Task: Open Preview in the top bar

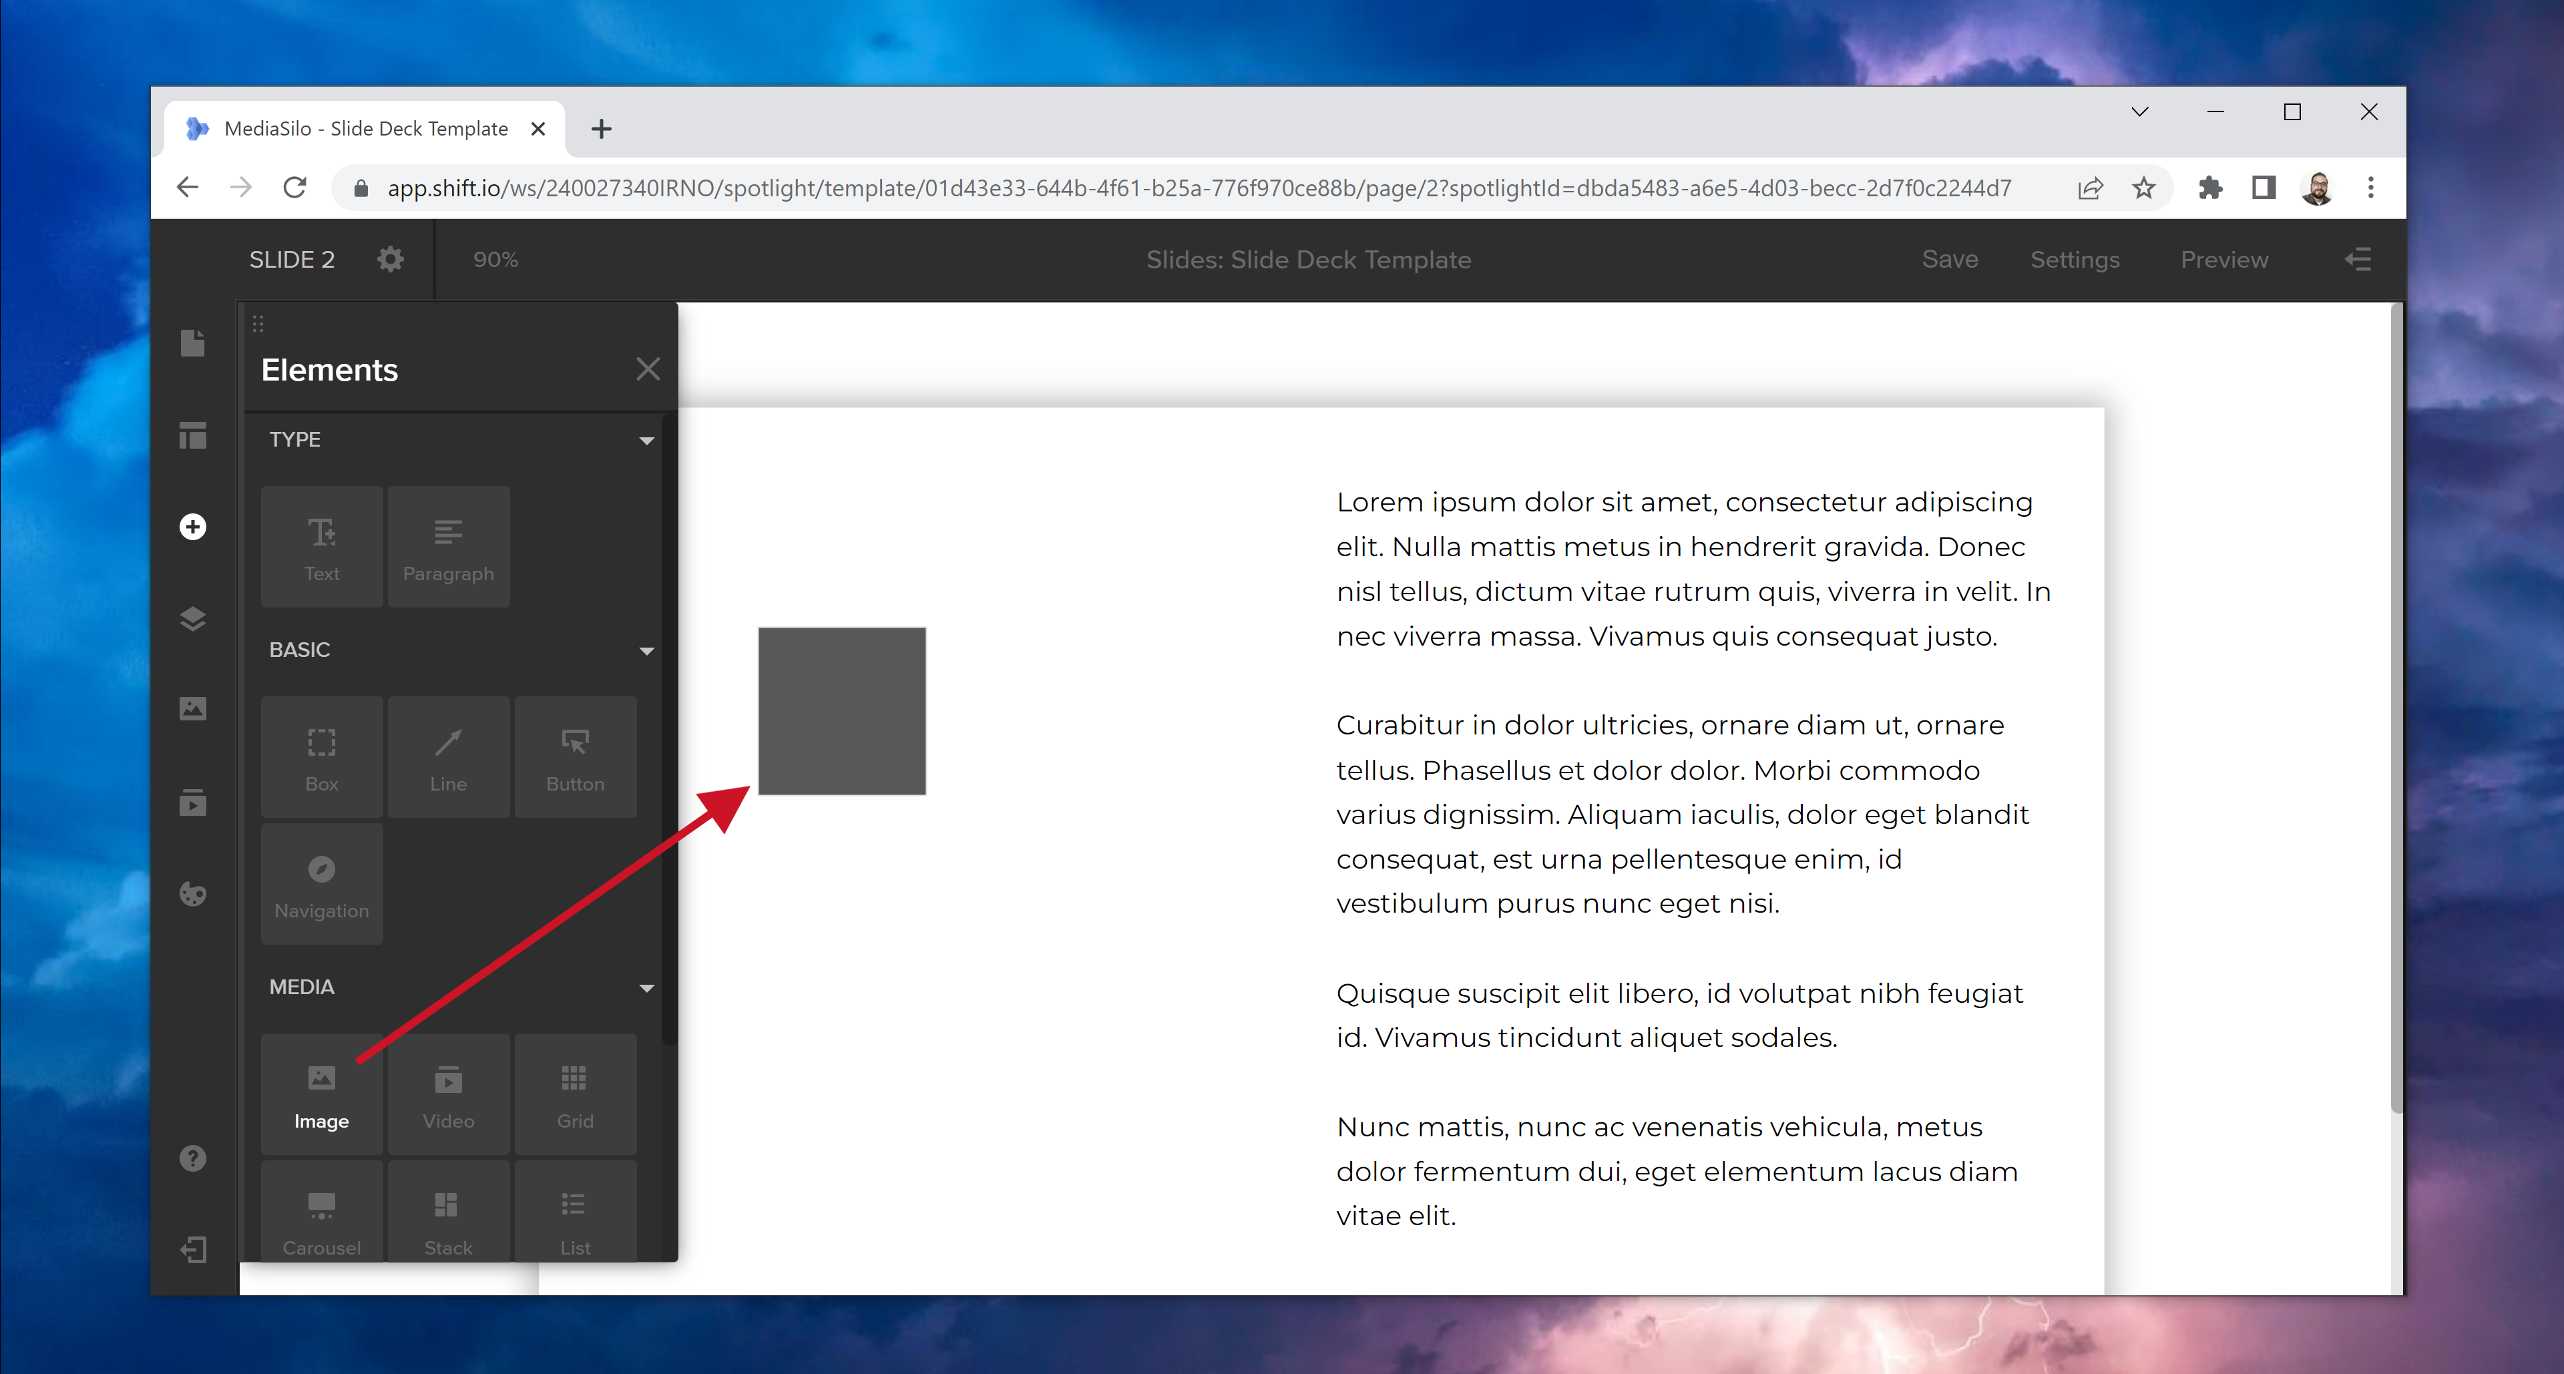Action: pyautogui.click(x=2223, y=260)
